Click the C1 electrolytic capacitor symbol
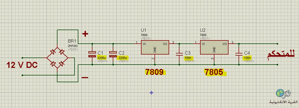 [92, 54]
